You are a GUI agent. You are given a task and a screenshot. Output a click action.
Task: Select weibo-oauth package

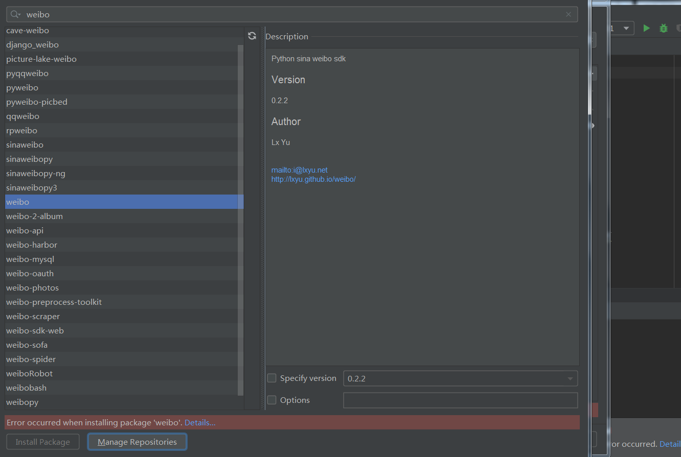[124, 273]
